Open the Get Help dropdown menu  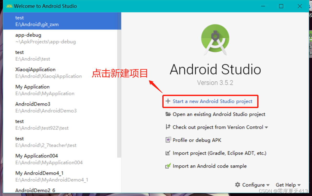[x=288, y=185]
